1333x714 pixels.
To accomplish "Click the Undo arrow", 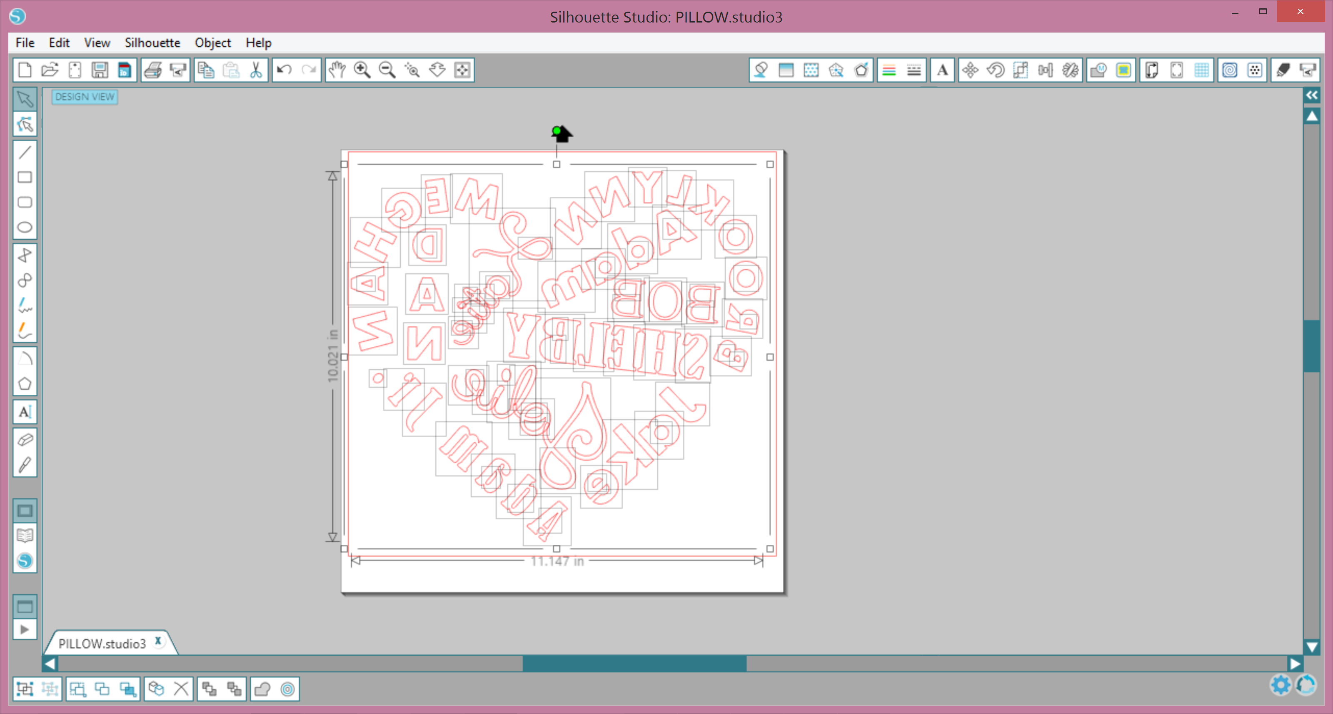I will click(284, 70).
